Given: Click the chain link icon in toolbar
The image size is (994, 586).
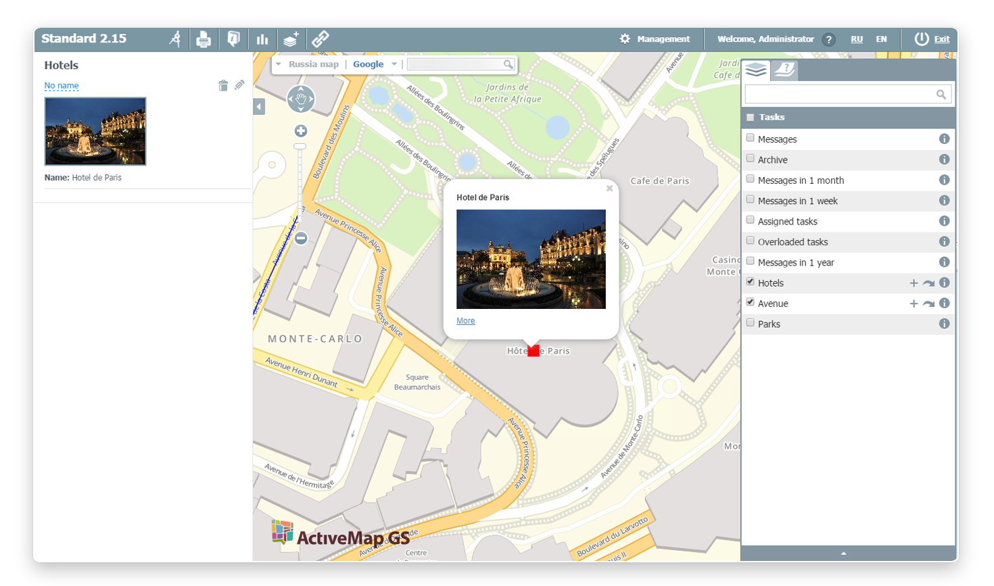Looking at the screenshot, I should [x=320, y=39].
